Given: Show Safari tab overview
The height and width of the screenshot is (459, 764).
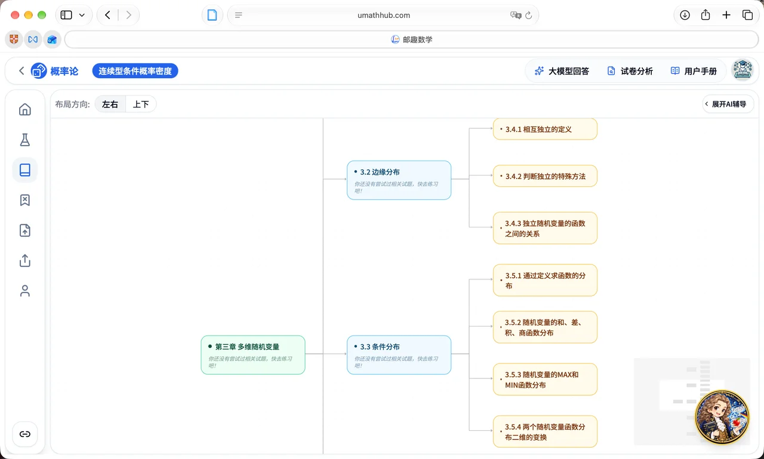Looking at the screenshot, I should click(747, 16).
